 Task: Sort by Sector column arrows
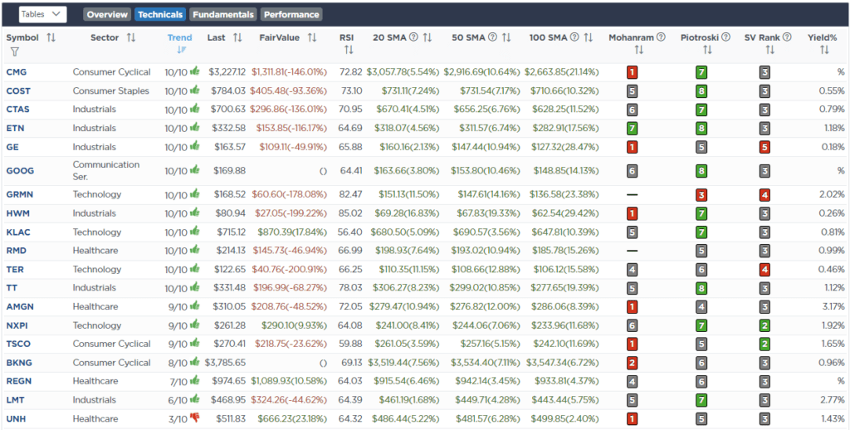tap(130, 37)
